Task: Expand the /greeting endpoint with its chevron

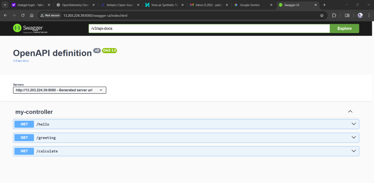Action: pyautogui.click(x=354, y=137)
